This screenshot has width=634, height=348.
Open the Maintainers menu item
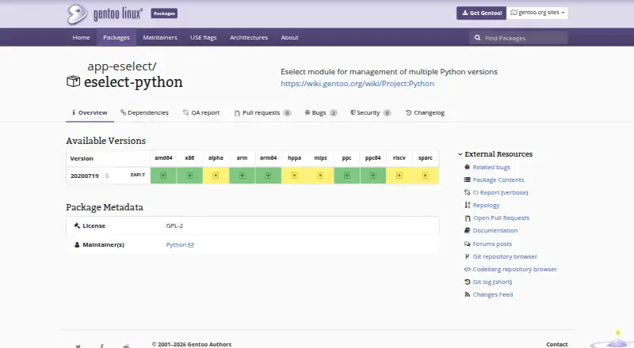coord(160,37)
